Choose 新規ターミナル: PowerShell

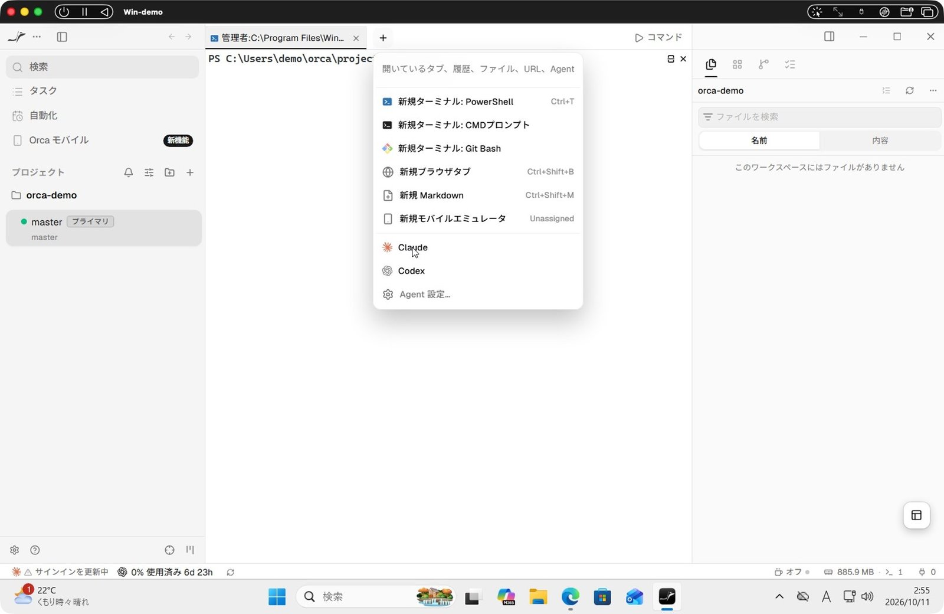478,102
